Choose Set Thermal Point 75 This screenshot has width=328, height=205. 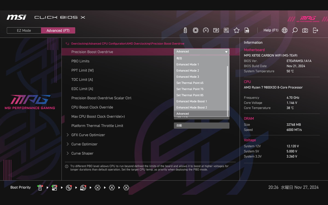[x=201, y=89]
